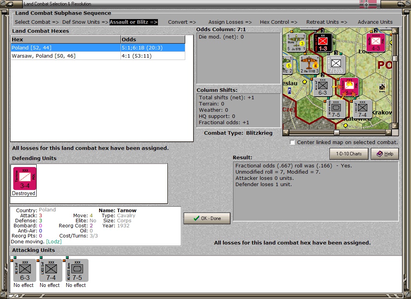The height and width of the screenshot is (299, 411).
Task: Select the black SS Inf 1-3 division counter
Action: [x=322, y=42]
